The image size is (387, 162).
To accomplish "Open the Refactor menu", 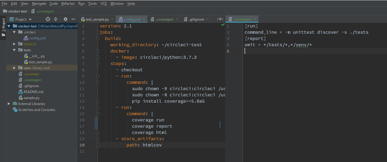I will tap(68, 4).
